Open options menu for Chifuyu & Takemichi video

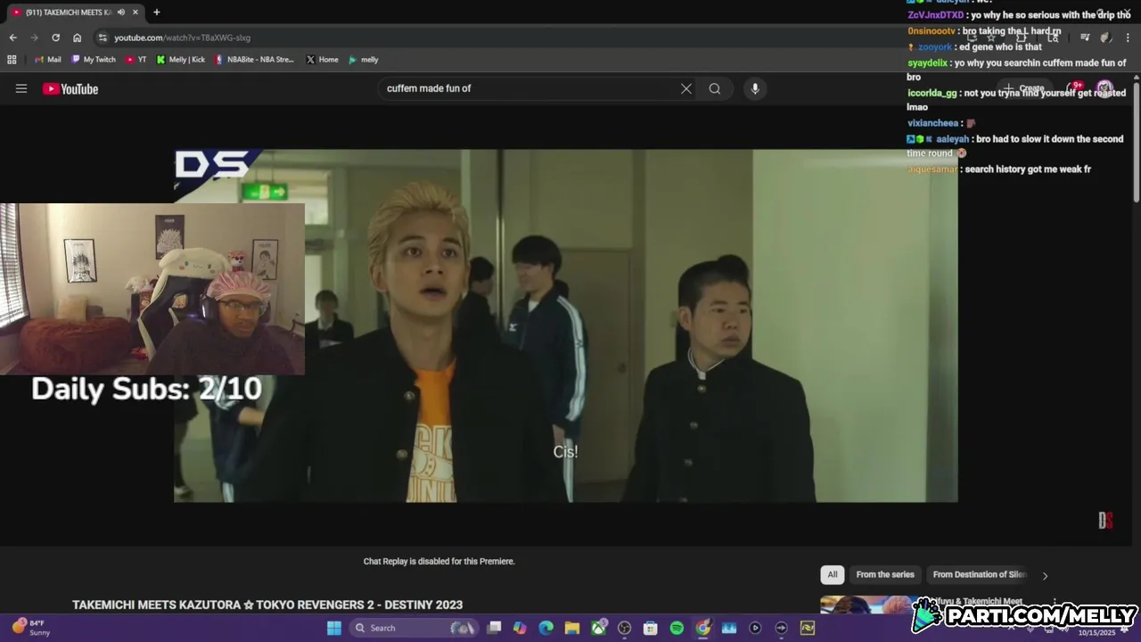tap(1055, 602)
